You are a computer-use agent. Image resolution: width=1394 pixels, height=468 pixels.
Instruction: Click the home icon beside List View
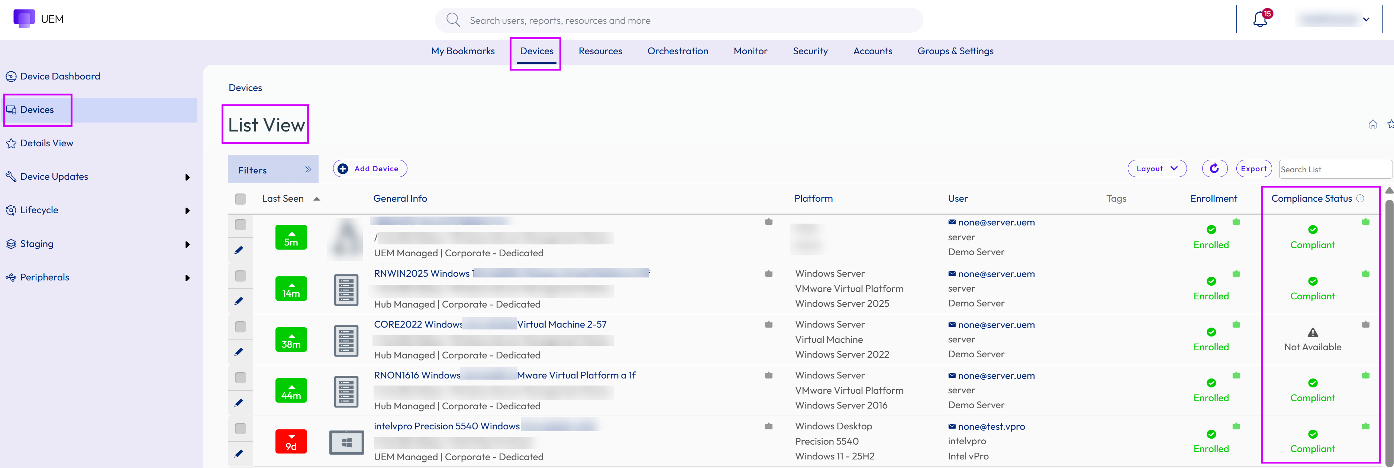click(1373, 124)
